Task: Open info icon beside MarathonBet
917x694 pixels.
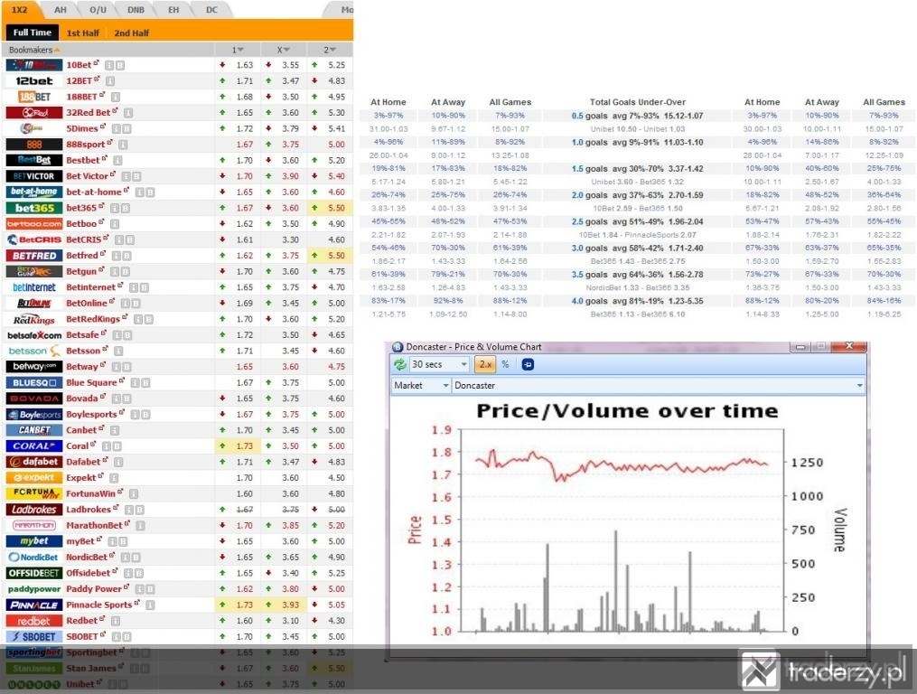Action: (x=141, y=526)
